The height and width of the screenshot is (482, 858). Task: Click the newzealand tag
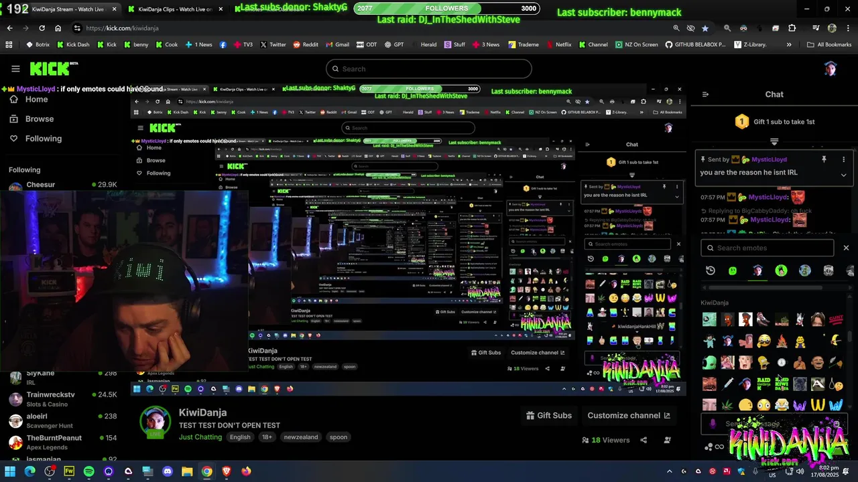pos(301,437)
